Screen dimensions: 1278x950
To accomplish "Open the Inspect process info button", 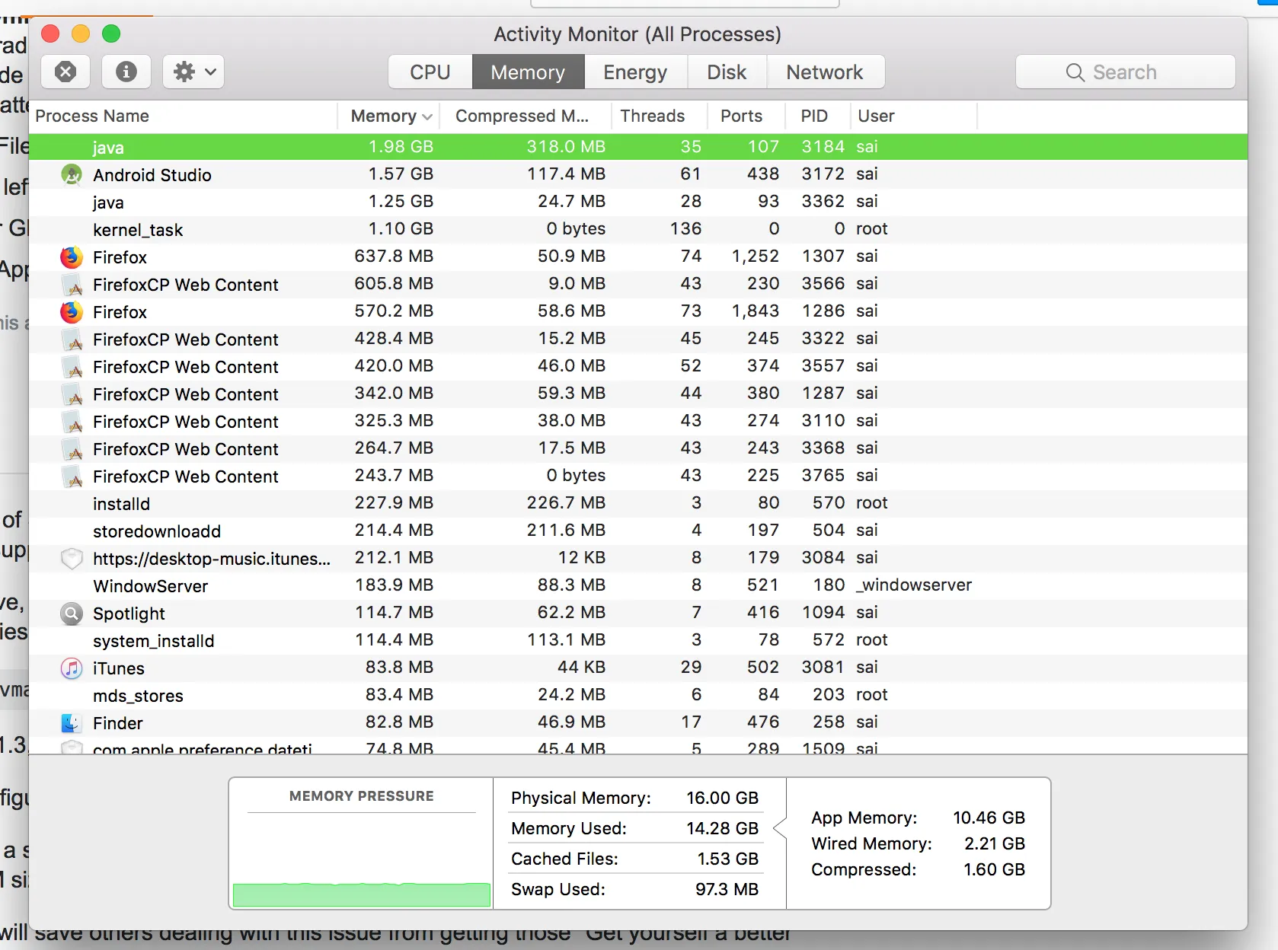I will (x=126, y=72).
